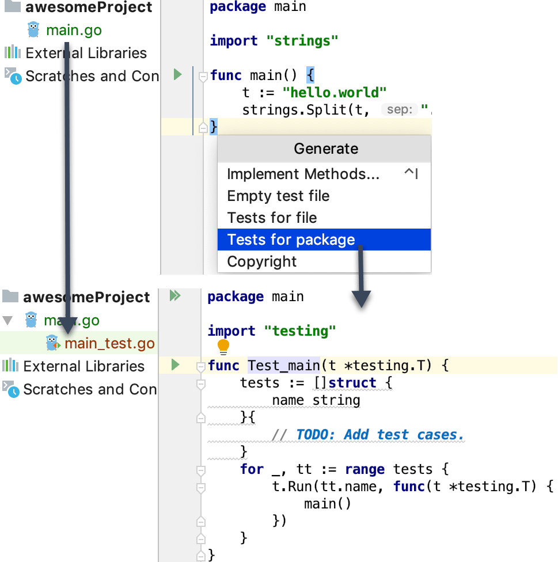Collapse main.go node using its disclosure triangle
This screenshot has width=558, height=562.
(x=7, y=320)
